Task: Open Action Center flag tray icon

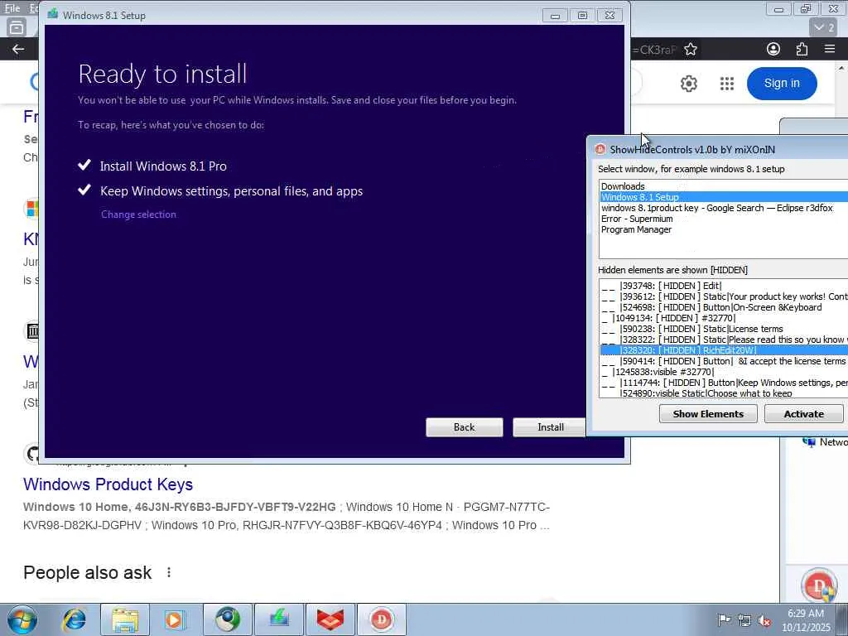Action: point(724,619)
